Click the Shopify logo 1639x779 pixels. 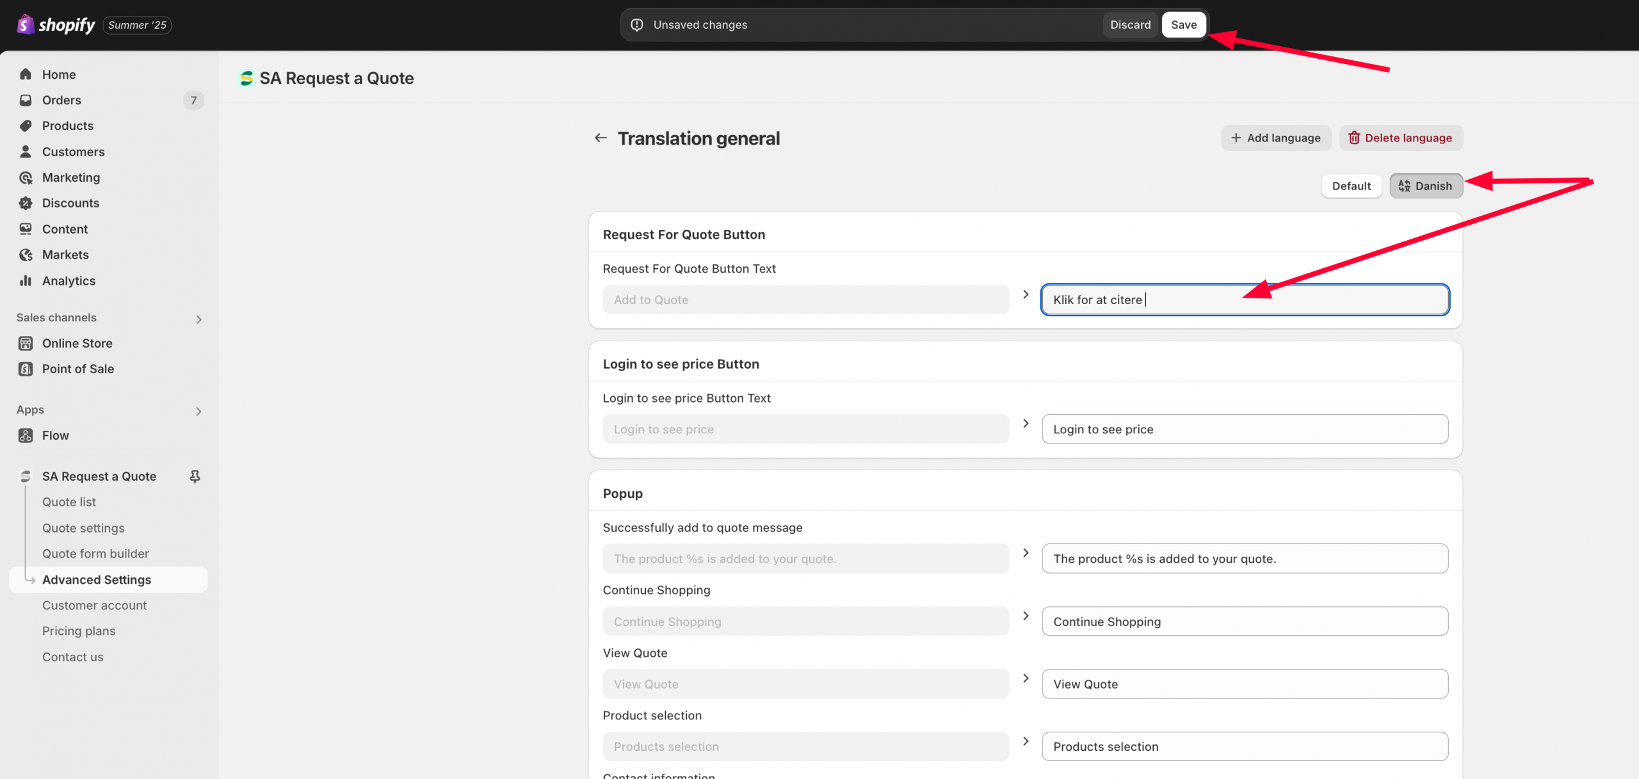(56, 25)
